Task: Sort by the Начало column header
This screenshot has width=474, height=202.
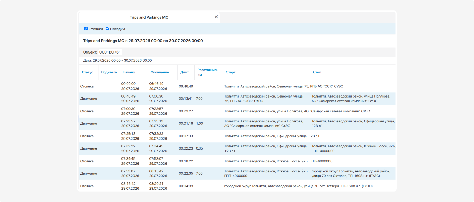Action: tap(129, 72)
